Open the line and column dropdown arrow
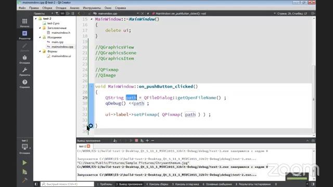333x187 pixels. [275, 14]
